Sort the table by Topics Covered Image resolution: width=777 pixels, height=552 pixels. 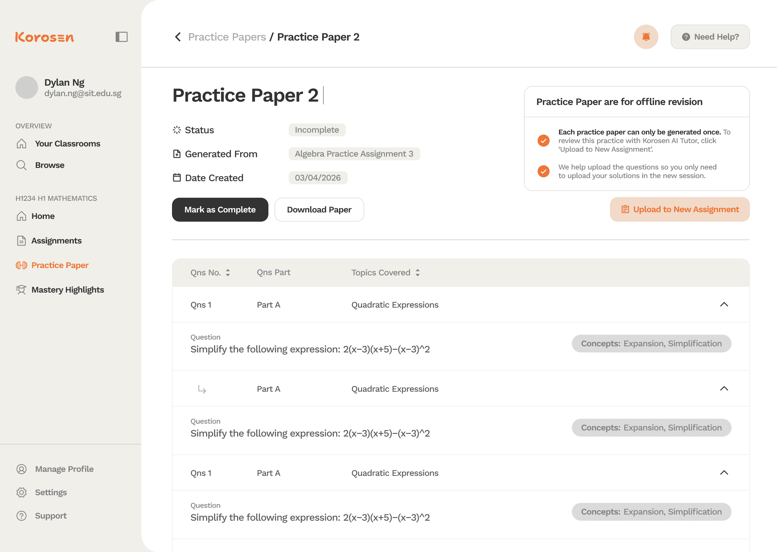pyautogui.click(x=418, y=272)
